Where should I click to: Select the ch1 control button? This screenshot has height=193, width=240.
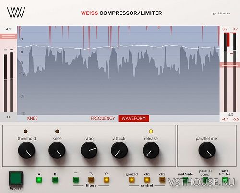pyautogui.click(x=147, y=180)
